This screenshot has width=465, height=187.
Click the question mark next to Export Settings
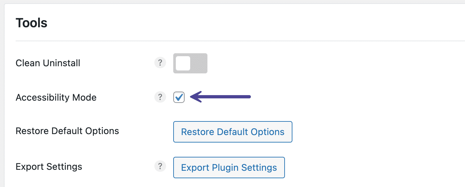[160, 167]
